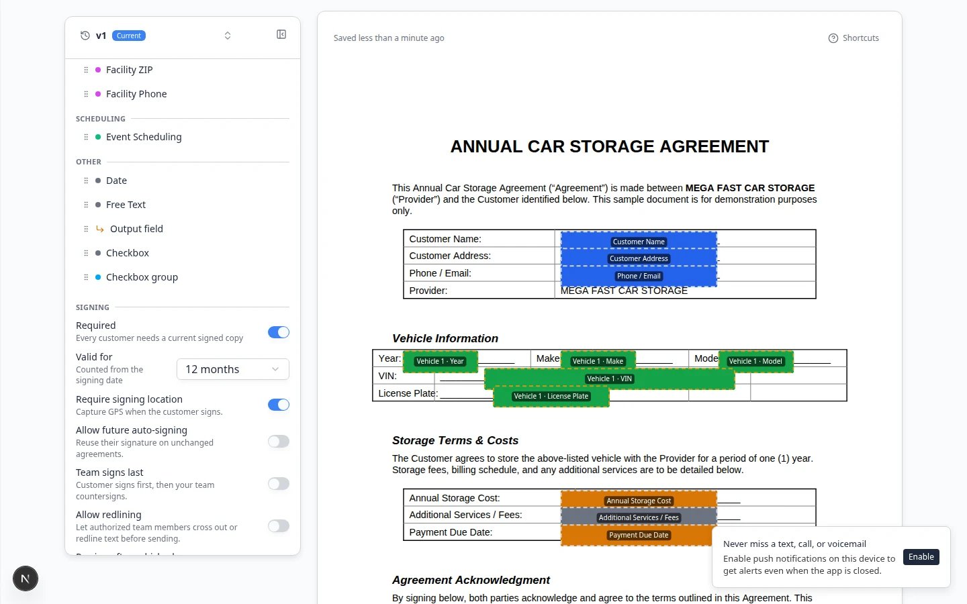Select the Vehicle 1 · License Plate field

[551, 396]
